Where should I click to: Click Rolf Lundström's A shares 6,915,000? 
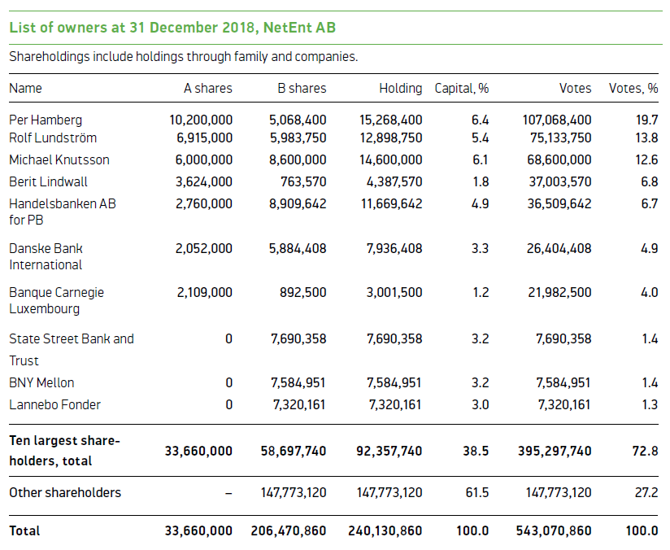(x=205, y=138)
